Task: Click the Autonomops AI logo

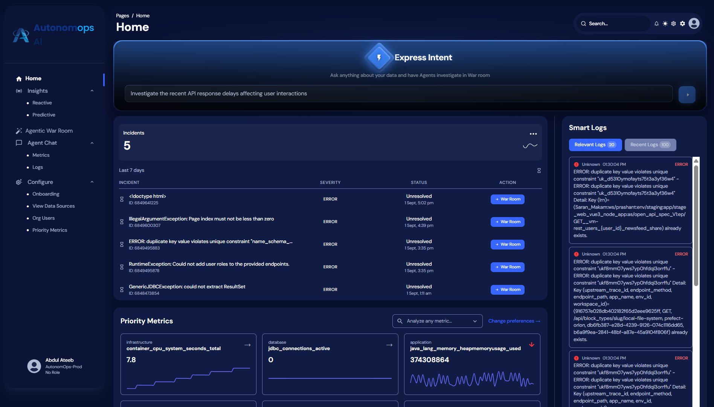Action: [x=53, y=35]
